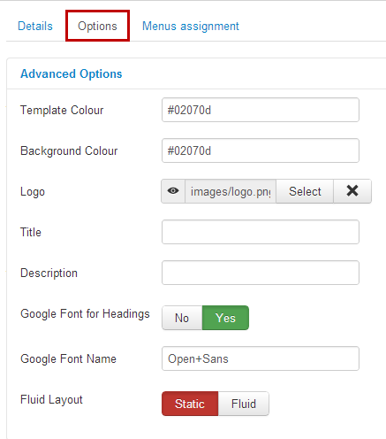Click the images/logo.png path field
Viewport: 386px width, 439px height.
[x=231, y=191]
